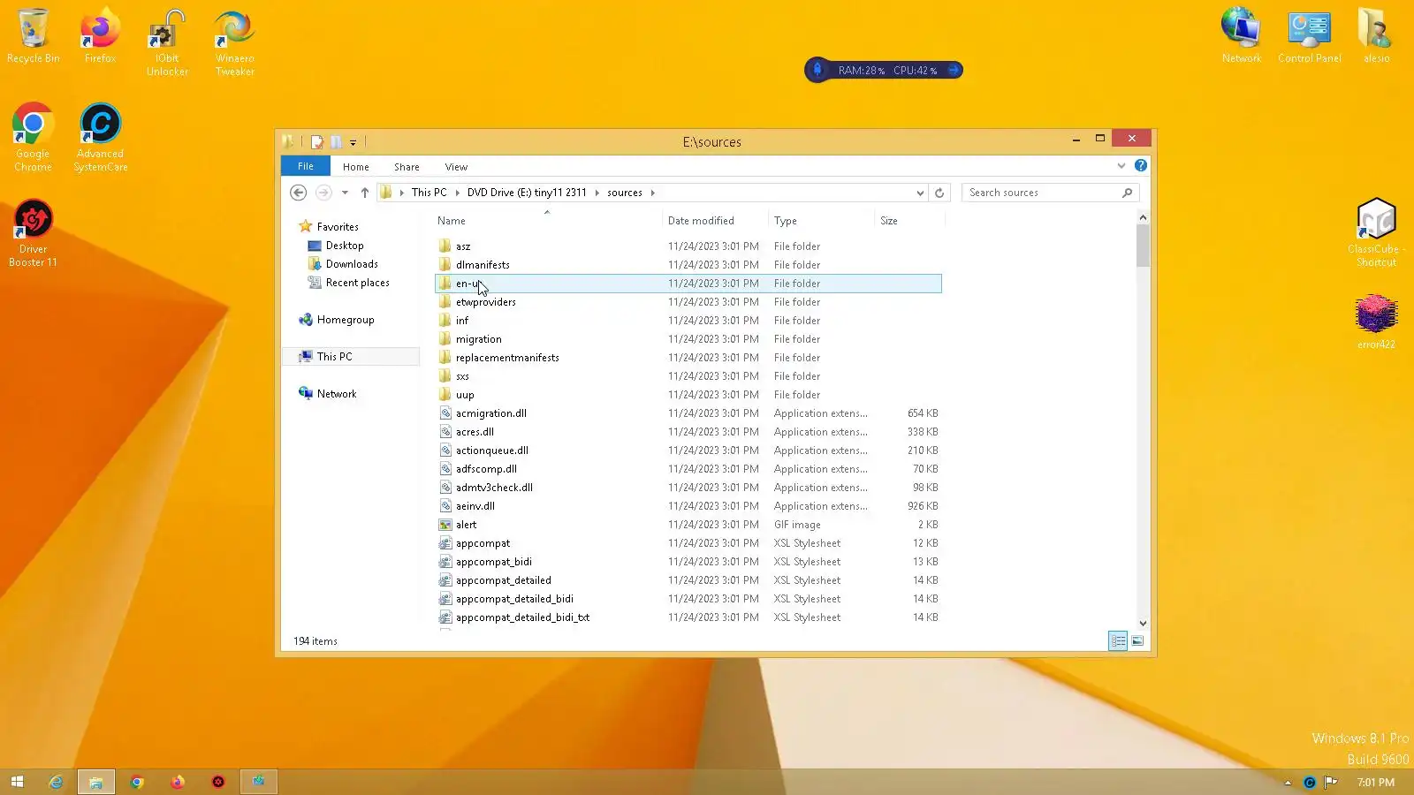Open the Customize Quick Access Toolbar dropdown
The height and width of the screenshot is (795, 1414).
tap(353, 142)
